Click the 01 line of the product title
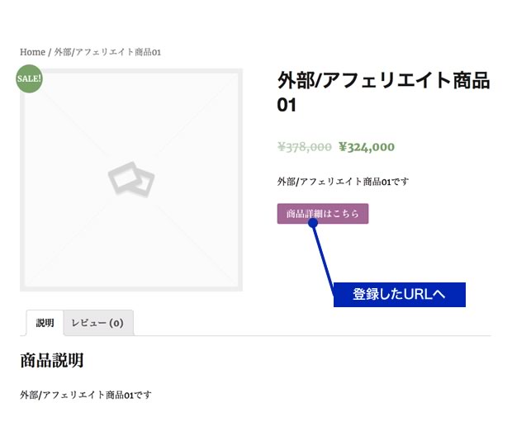Viewport: 512px width, 436px height. 287,105
